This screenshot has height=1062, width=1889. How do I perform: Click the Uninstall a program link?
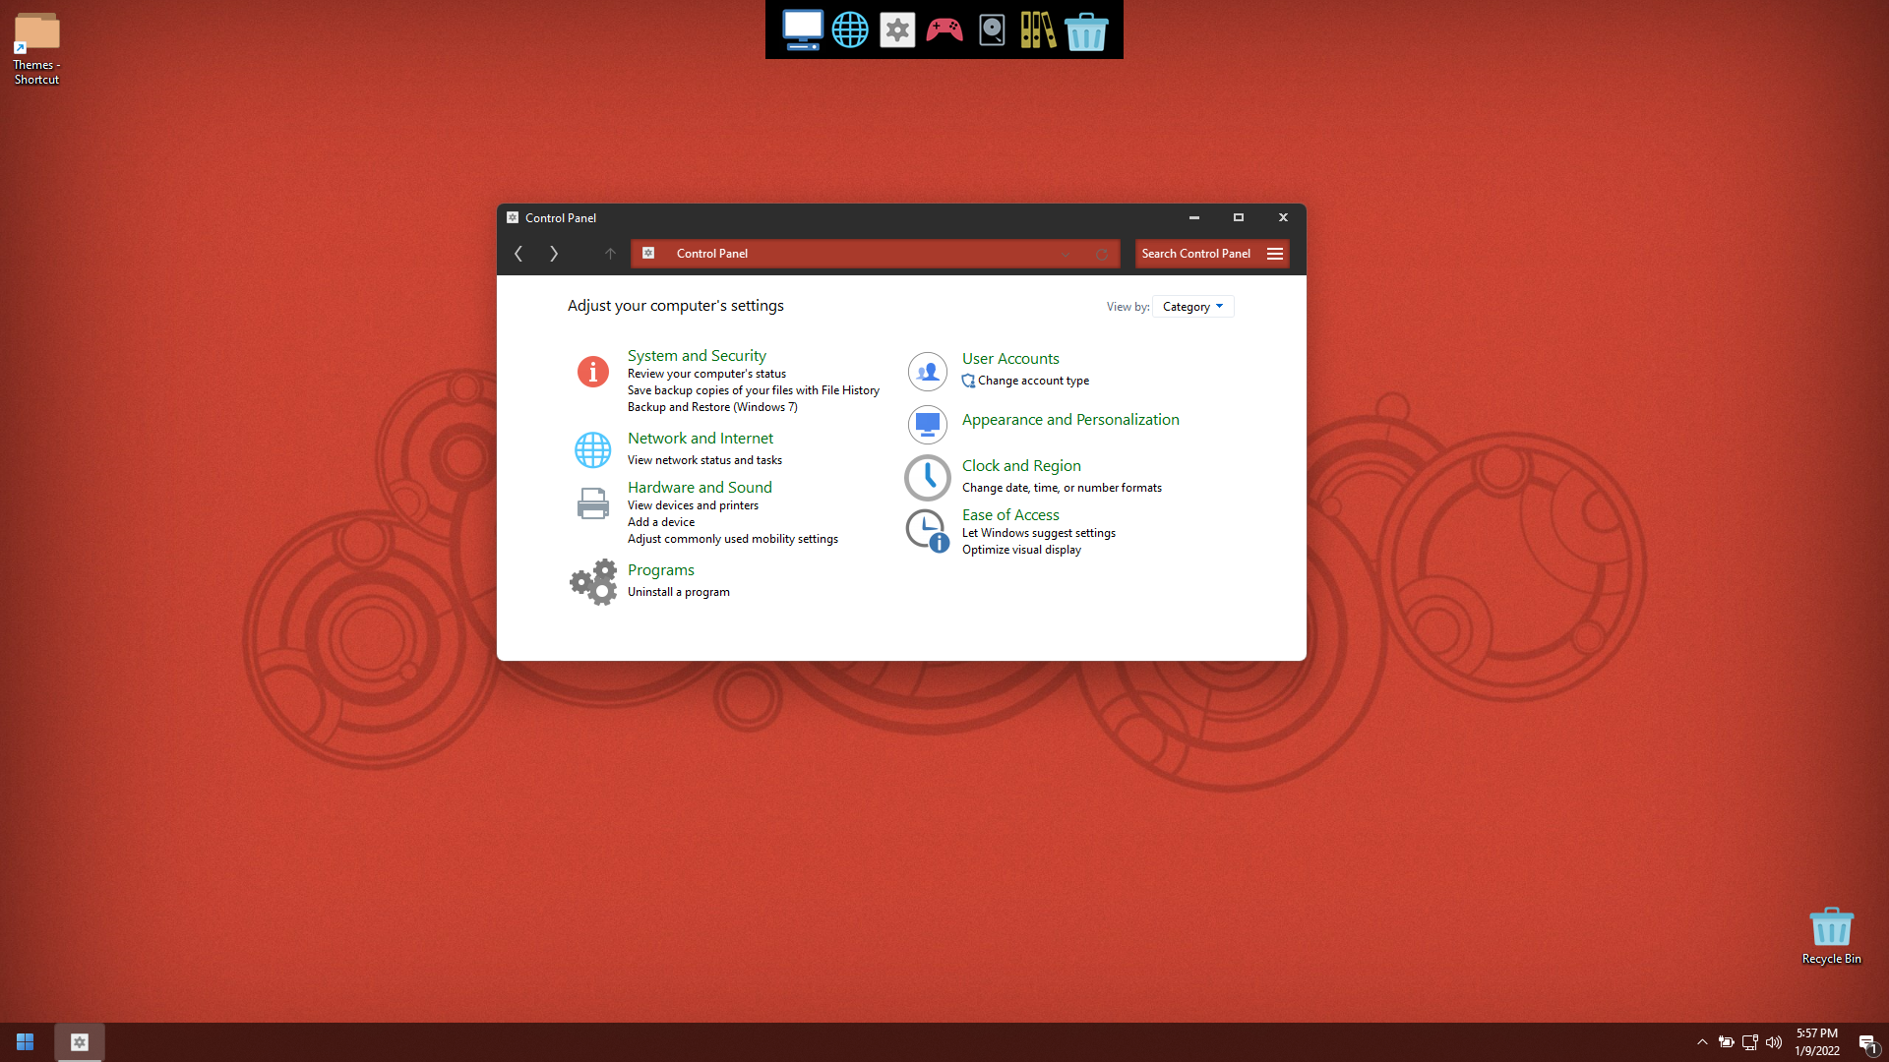pos(678,592)
